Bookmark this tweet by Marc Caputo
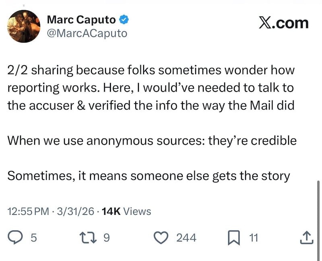Screen dimensions: 322x261 click(234, 238)
